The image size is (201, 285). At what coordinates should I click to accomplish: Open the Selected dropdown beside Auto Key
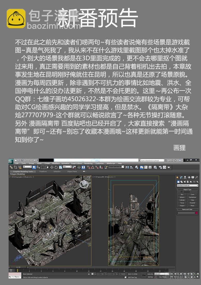pyautogui.click(x=162, y=274)
